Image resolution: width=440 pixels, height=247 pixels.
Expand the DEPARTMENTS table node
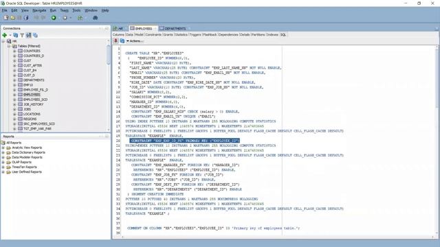click(x=14, y=80)
